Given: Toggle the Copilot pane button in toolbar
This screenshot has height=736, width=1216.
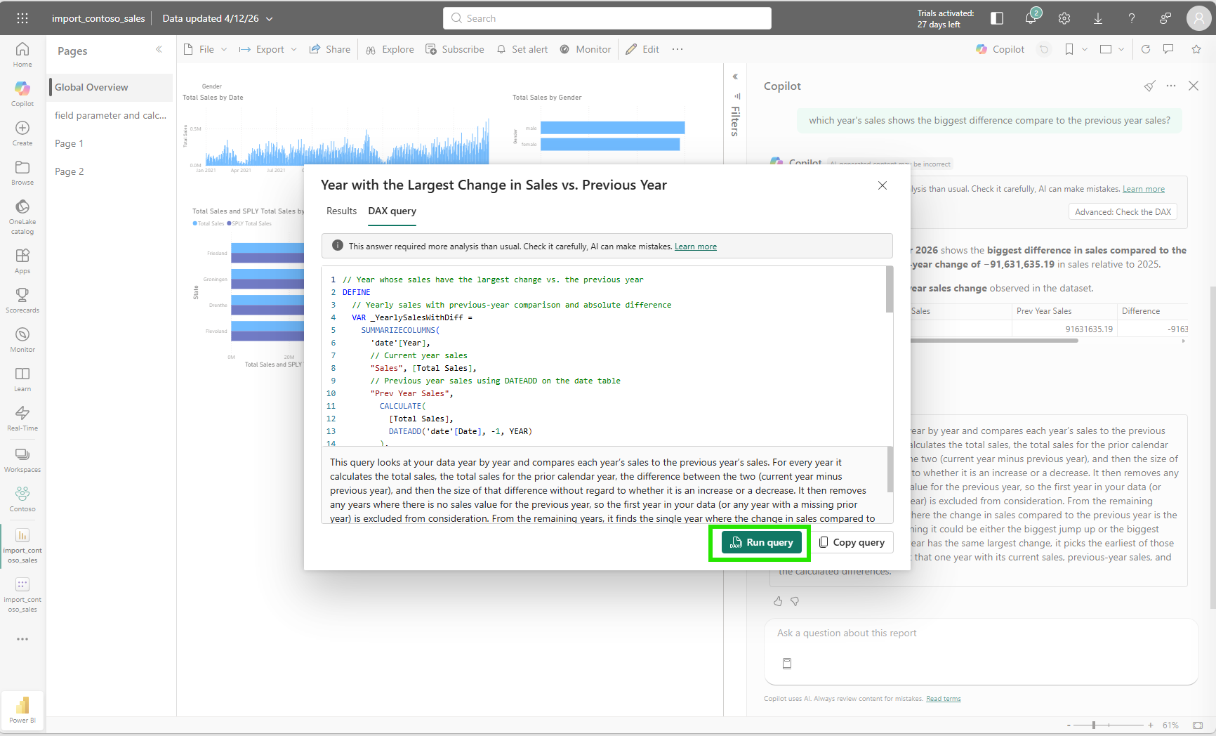Looking at the screenshot, I should coord(1000,49).
